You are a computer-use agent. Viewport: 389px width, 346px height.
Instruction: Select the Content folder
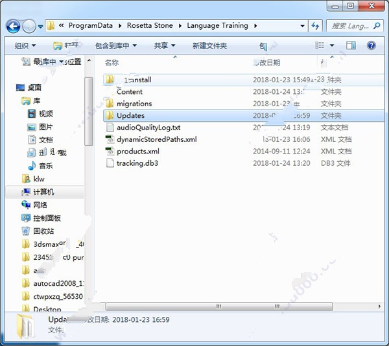coord(130,92)
